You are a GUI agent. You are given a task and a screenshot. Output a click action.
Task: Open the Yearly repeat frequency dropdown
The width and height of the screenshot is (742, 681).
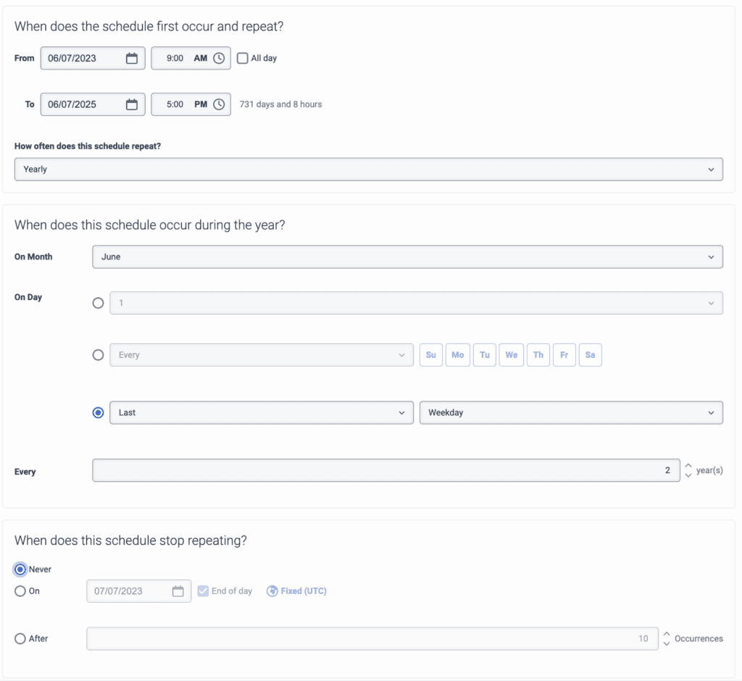(x=368, y=170)
